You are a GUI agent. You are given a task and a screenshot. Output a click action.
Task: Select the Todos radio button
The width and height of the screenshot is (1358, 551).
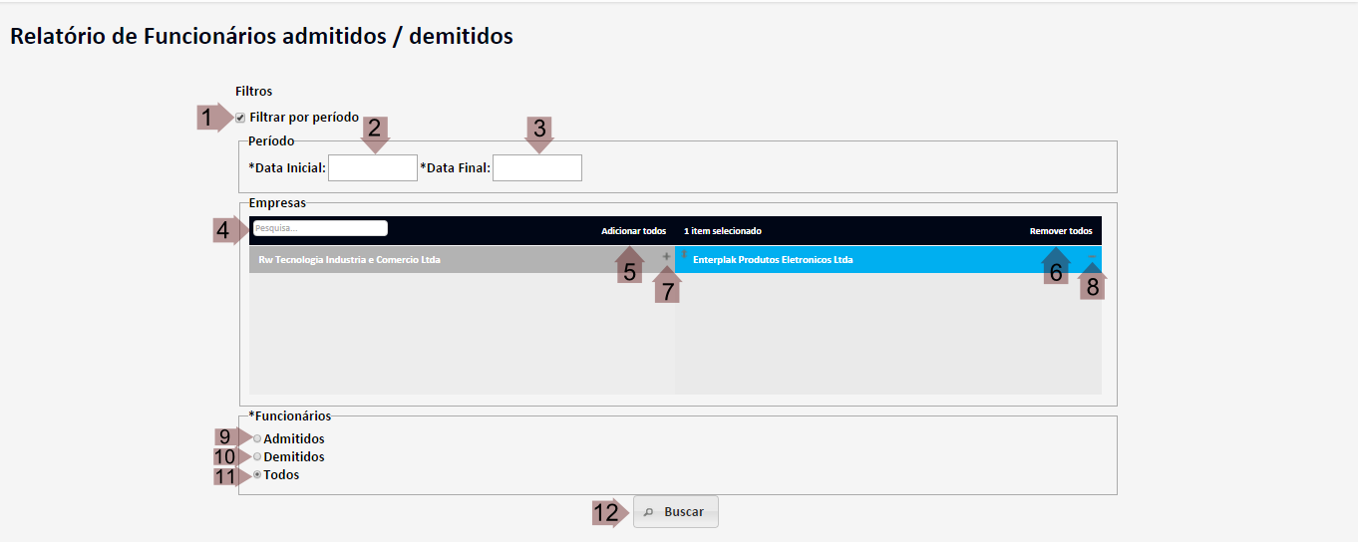(x=257, y=474)
